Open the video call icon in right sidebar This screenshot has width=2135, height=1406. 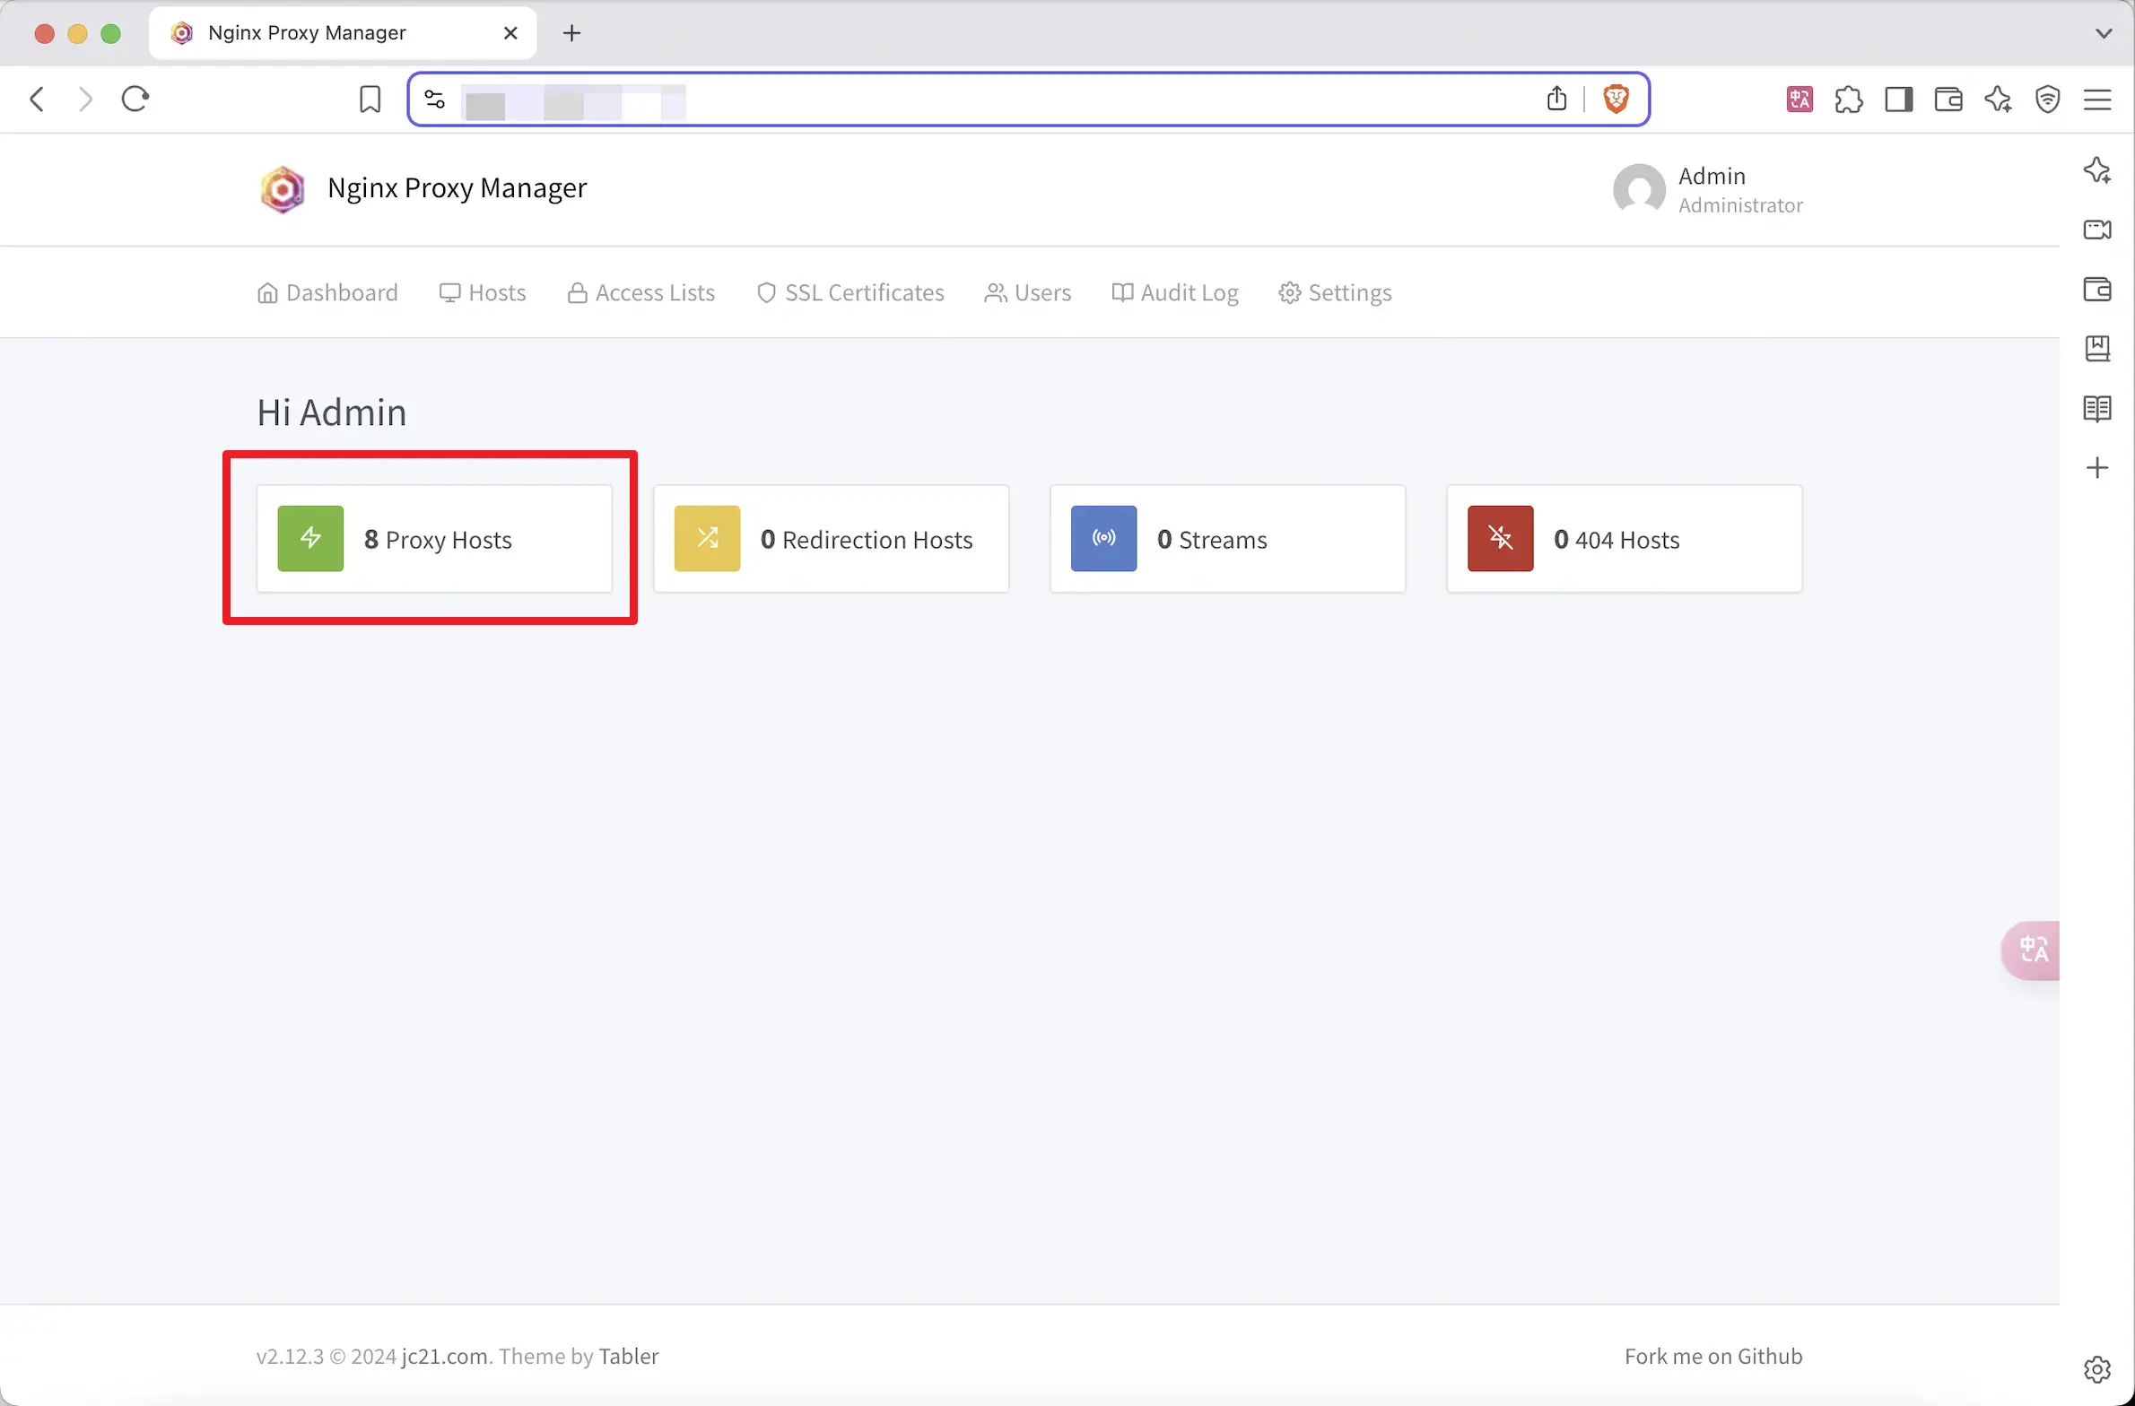pyautogui.click(x=2097, y=230)
